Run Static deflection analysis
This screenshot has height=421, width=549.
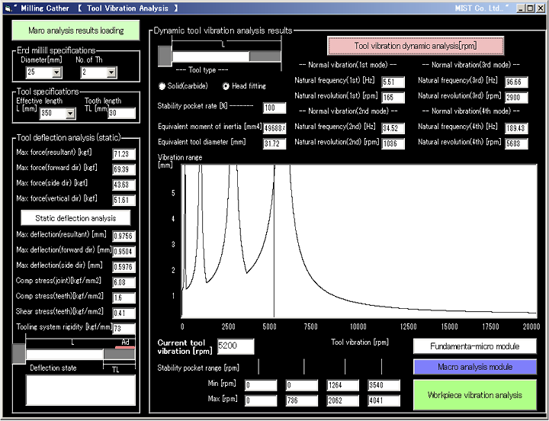coord(72,218)
